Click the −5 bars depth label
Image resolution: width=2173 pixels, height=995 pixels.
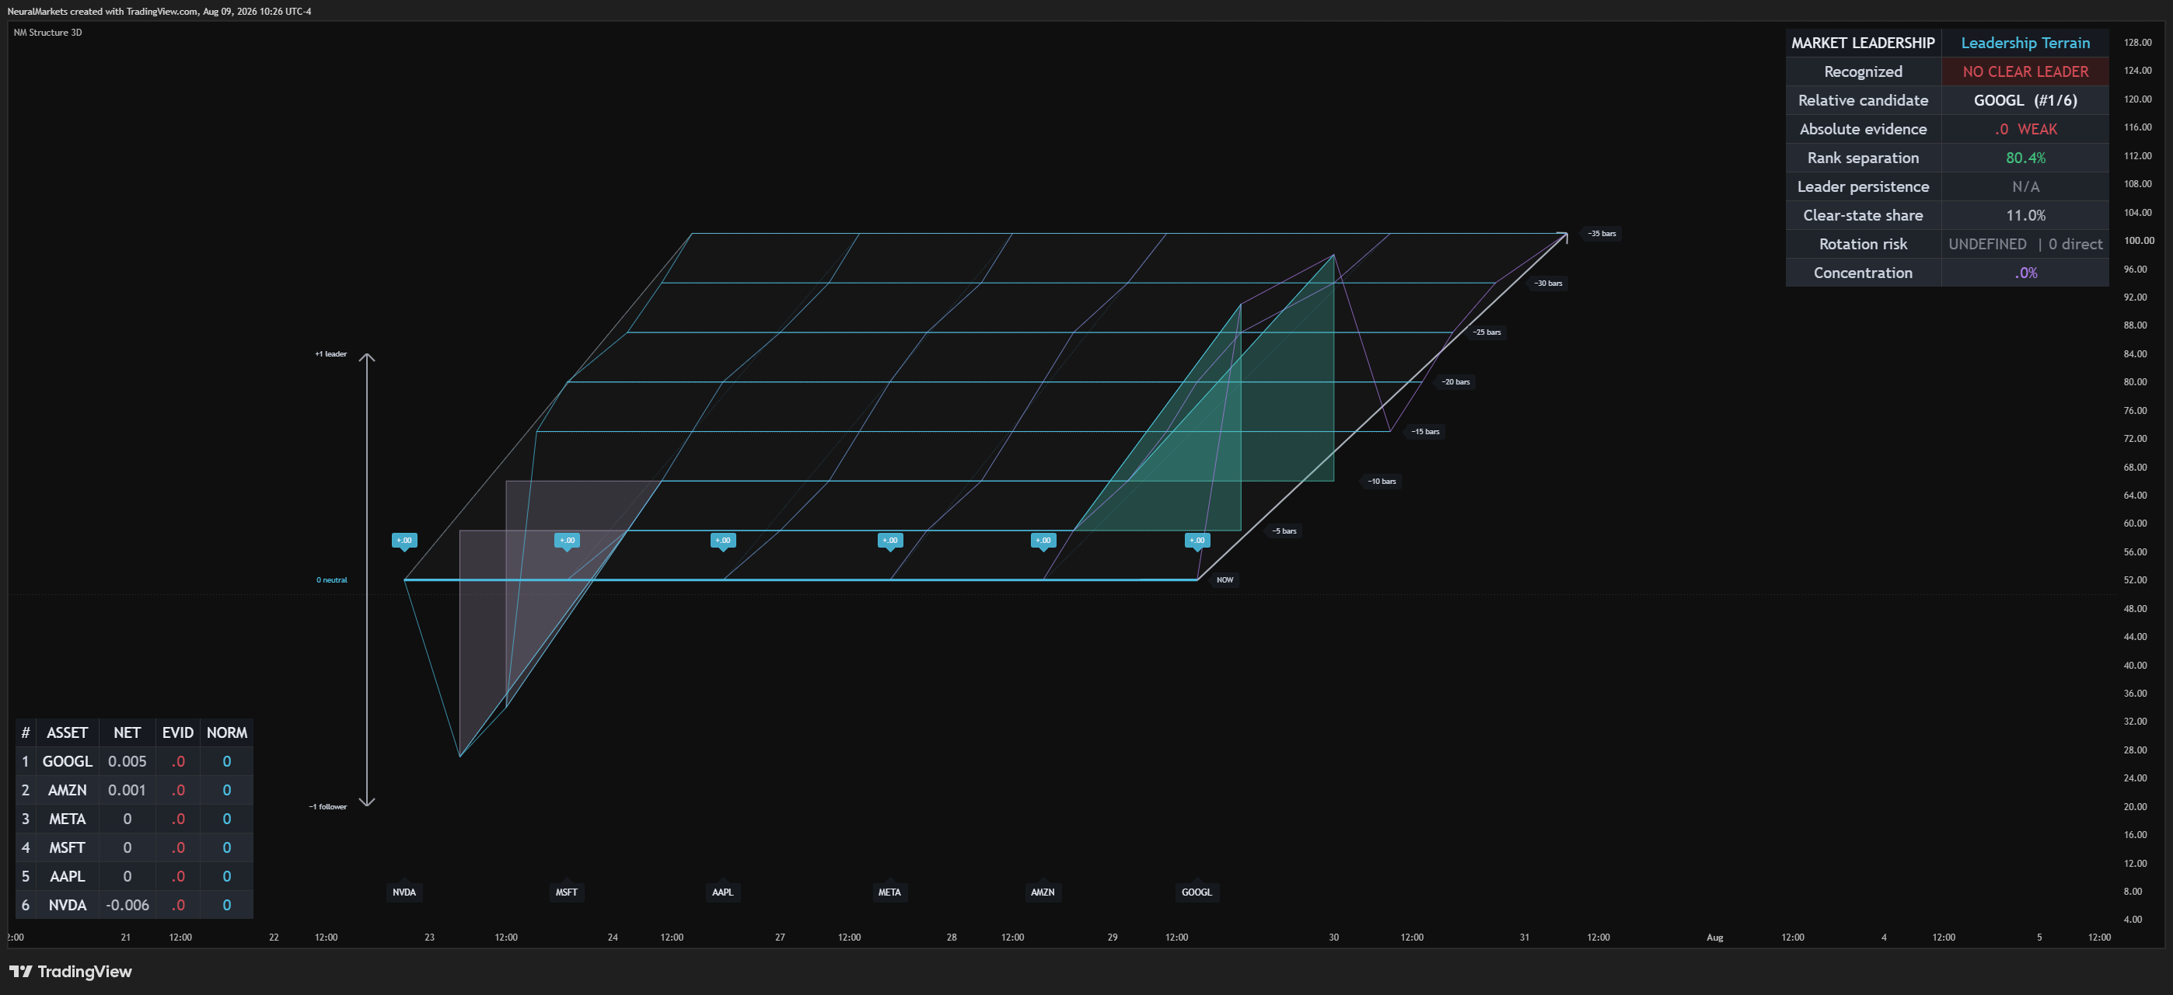(x=1284, y=531)
